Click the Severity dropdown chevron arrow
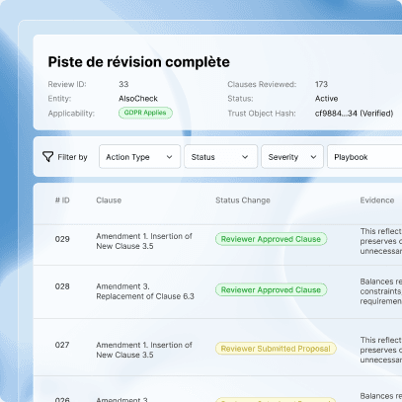The width and height of the screenshot is (402, 402). (313, 157)
